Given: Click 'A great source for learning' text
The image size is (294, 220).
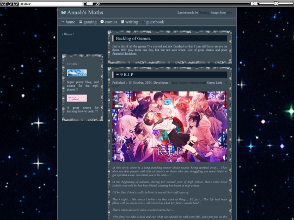Looking at the screenshot, I should pyautogui.click(x=83, y=109).
